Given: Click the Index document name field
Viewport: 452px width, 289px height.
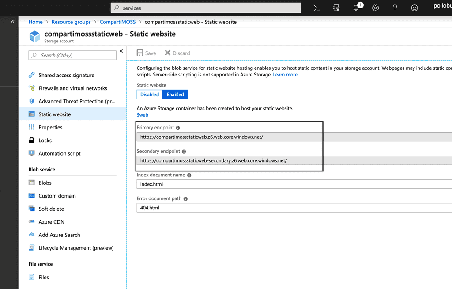Looking at the screenshot, I should pos(294,184).
